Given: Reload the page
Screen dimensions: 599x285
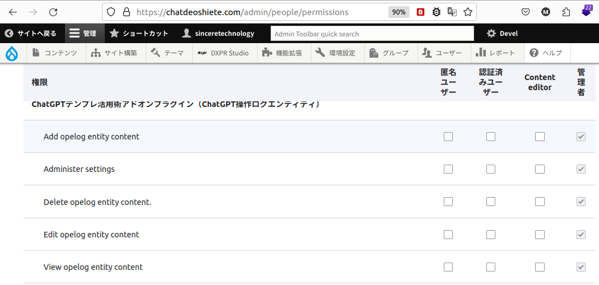Looking at the screenshot, I should (x=53, y=12).
